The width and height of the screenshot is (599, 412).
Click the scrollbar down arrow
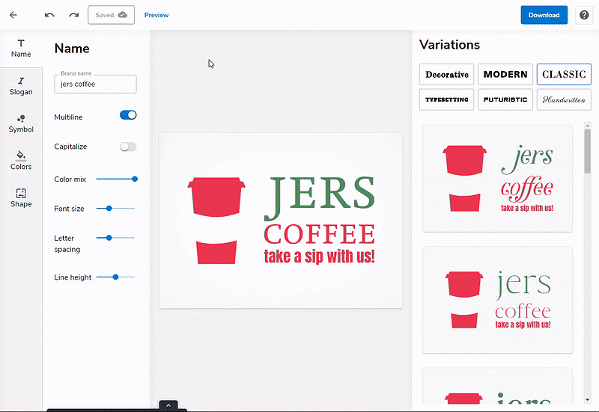coord(587,400)
